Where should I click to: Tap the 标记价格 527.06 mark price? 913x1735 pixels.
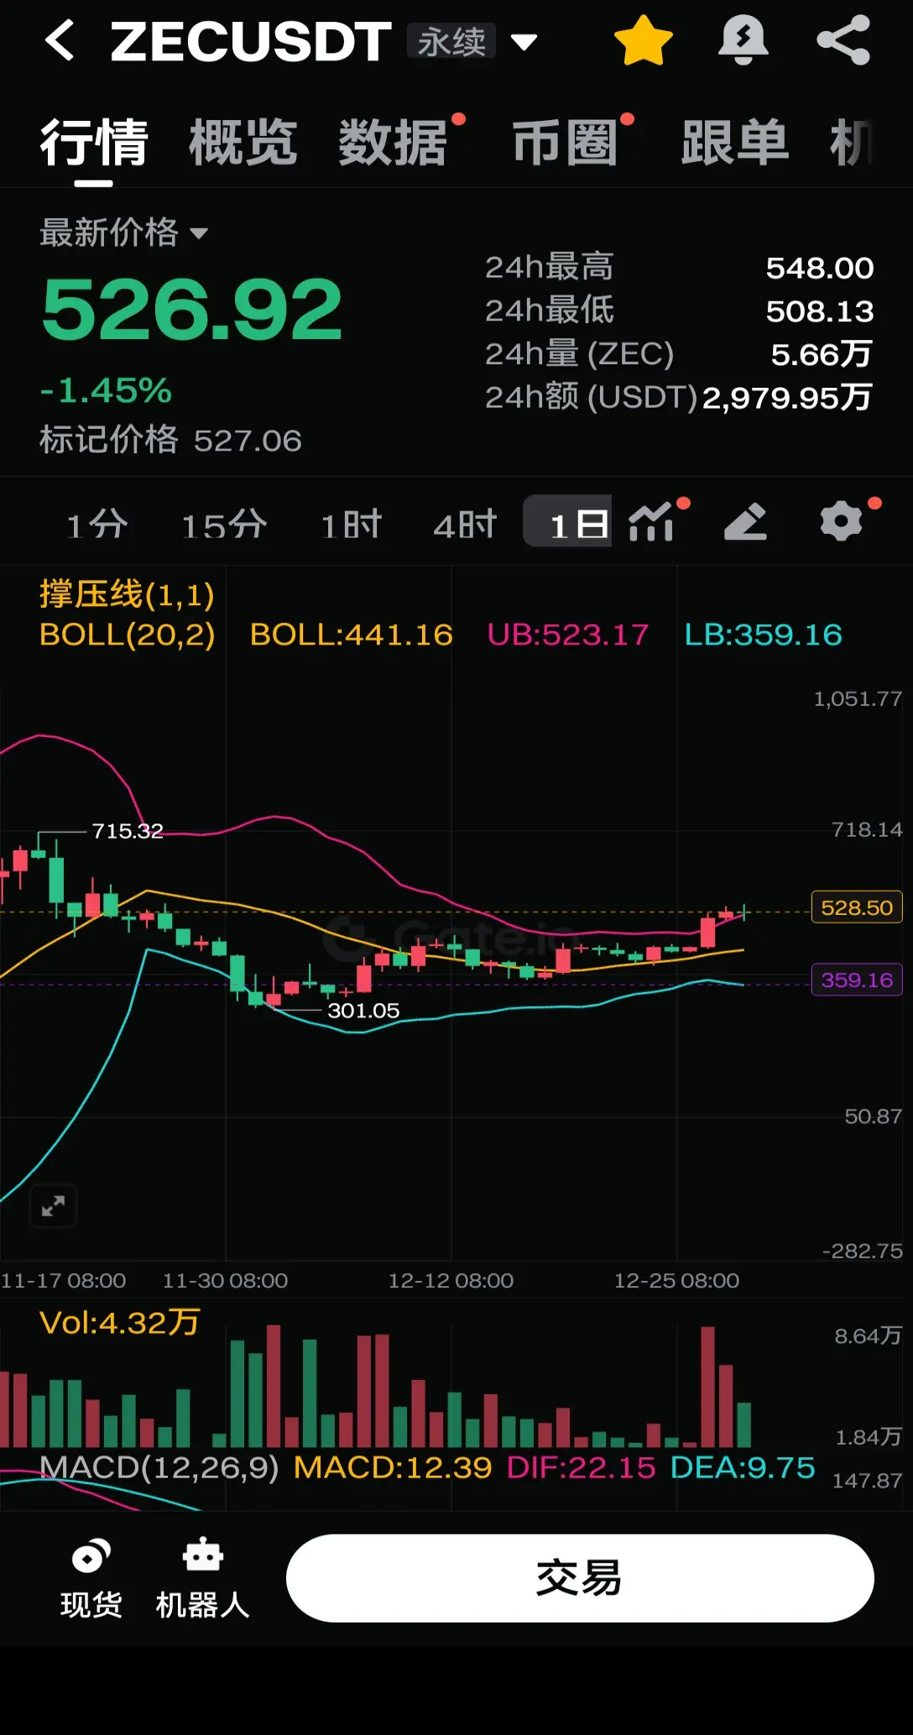[170, 440]
